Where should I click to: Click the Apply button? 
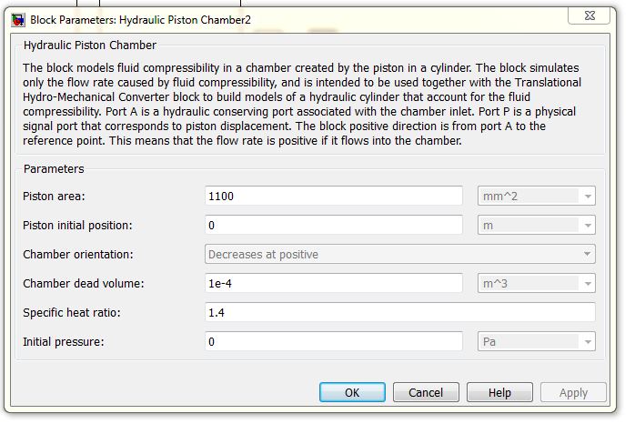pyautogui.click(x=573, y=392)
